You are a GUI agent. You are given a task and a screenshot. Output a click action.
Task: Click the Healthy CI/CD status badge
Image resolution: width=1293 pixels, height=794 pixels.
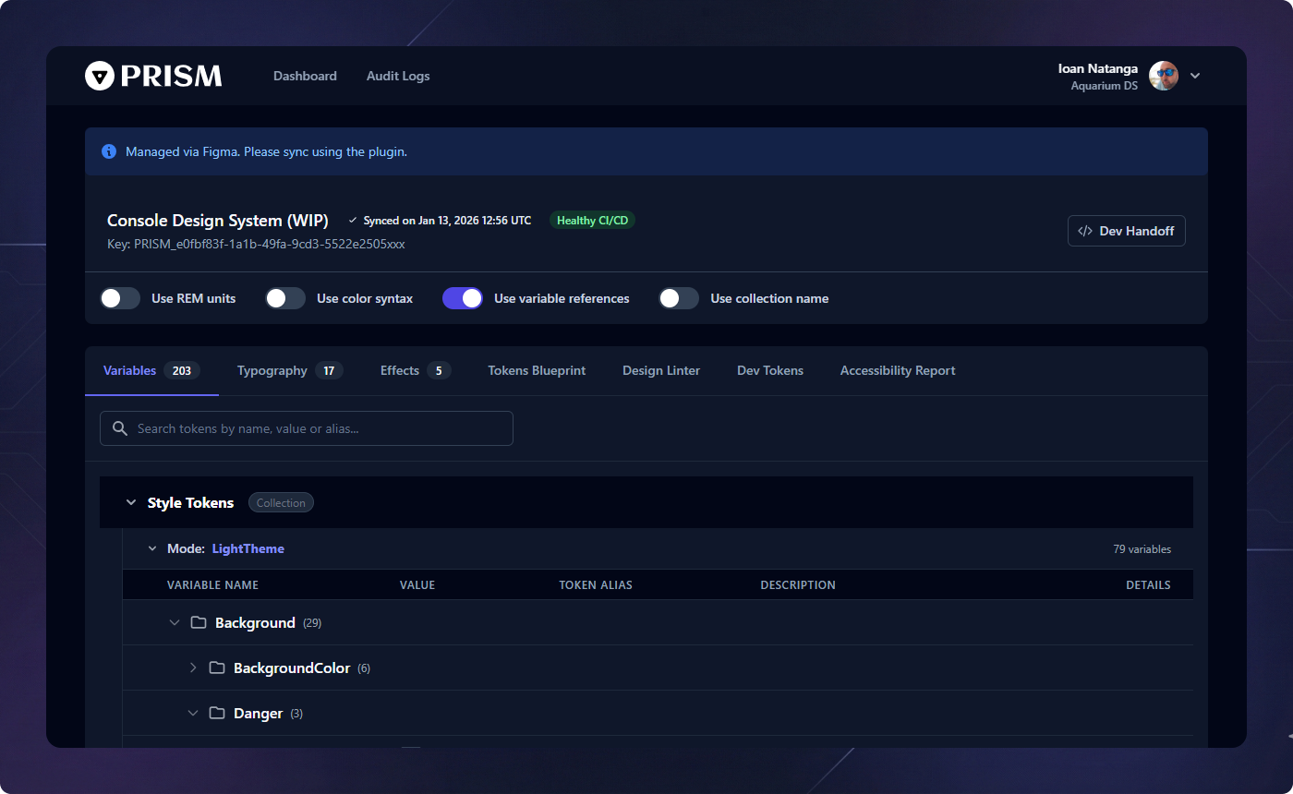point(592,220)
